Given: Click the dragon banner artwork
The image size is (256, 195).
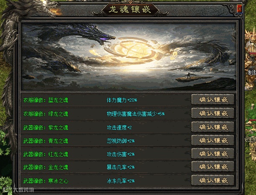Looking at the screenshot, I should coord(129,57).
